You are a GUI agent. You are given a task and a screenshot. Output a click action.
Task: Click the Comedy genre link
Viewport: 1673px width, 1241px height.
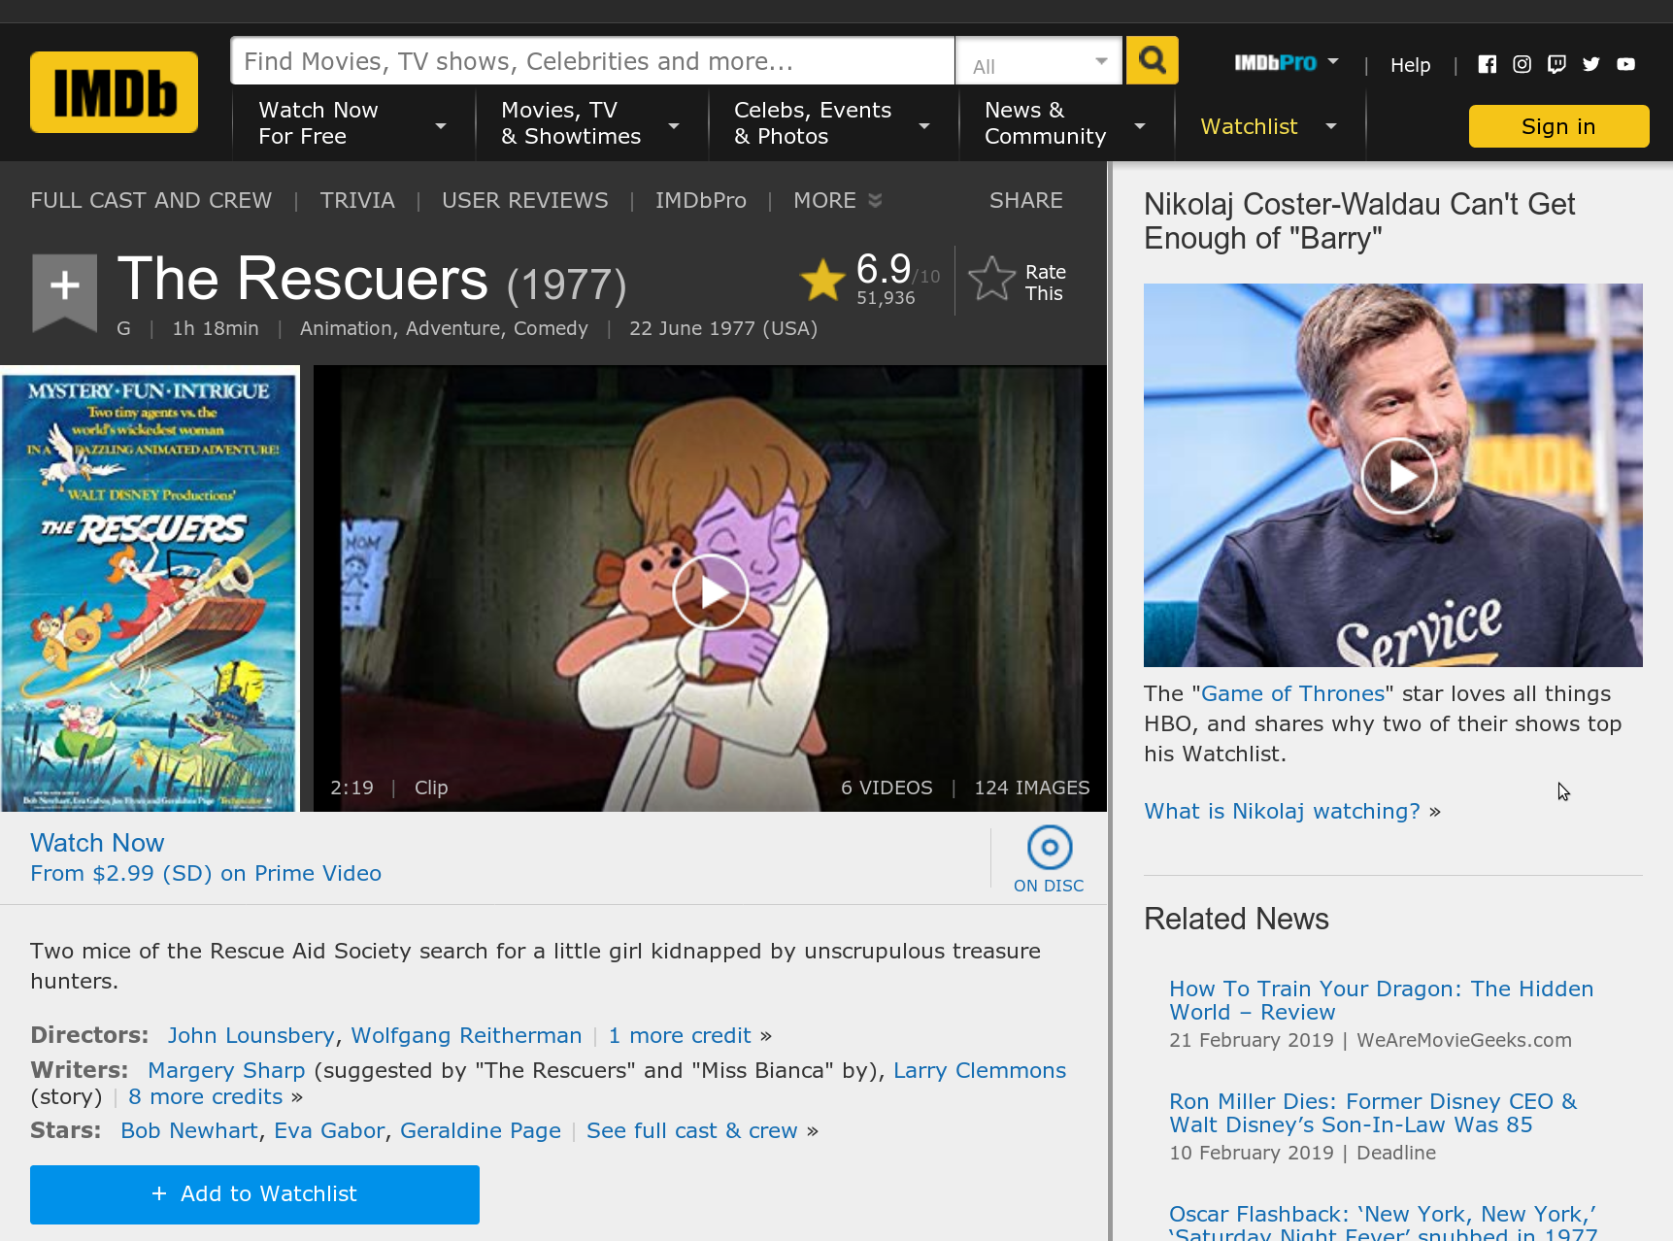[x=551, y=328]
